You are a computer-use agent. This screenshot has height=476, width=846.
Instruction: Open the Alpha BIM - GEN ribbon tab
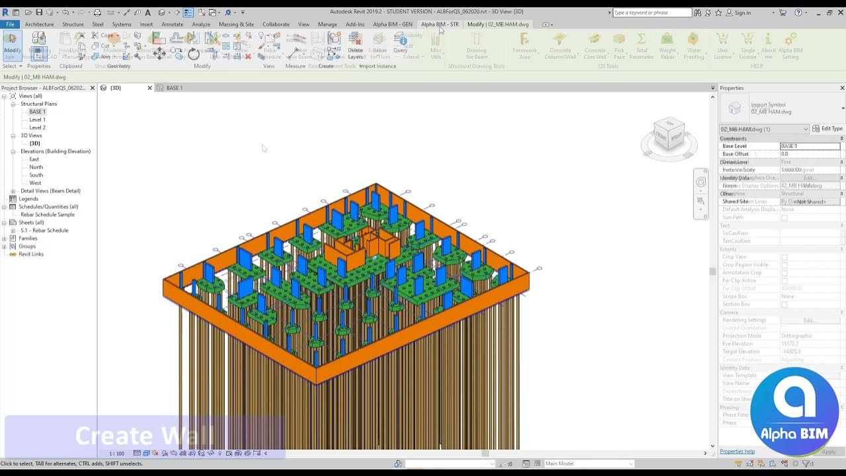[393, 24]
